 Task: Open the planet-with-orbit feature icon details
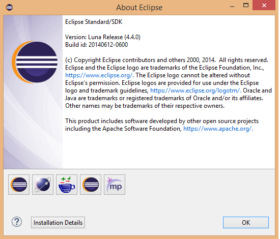43,185
